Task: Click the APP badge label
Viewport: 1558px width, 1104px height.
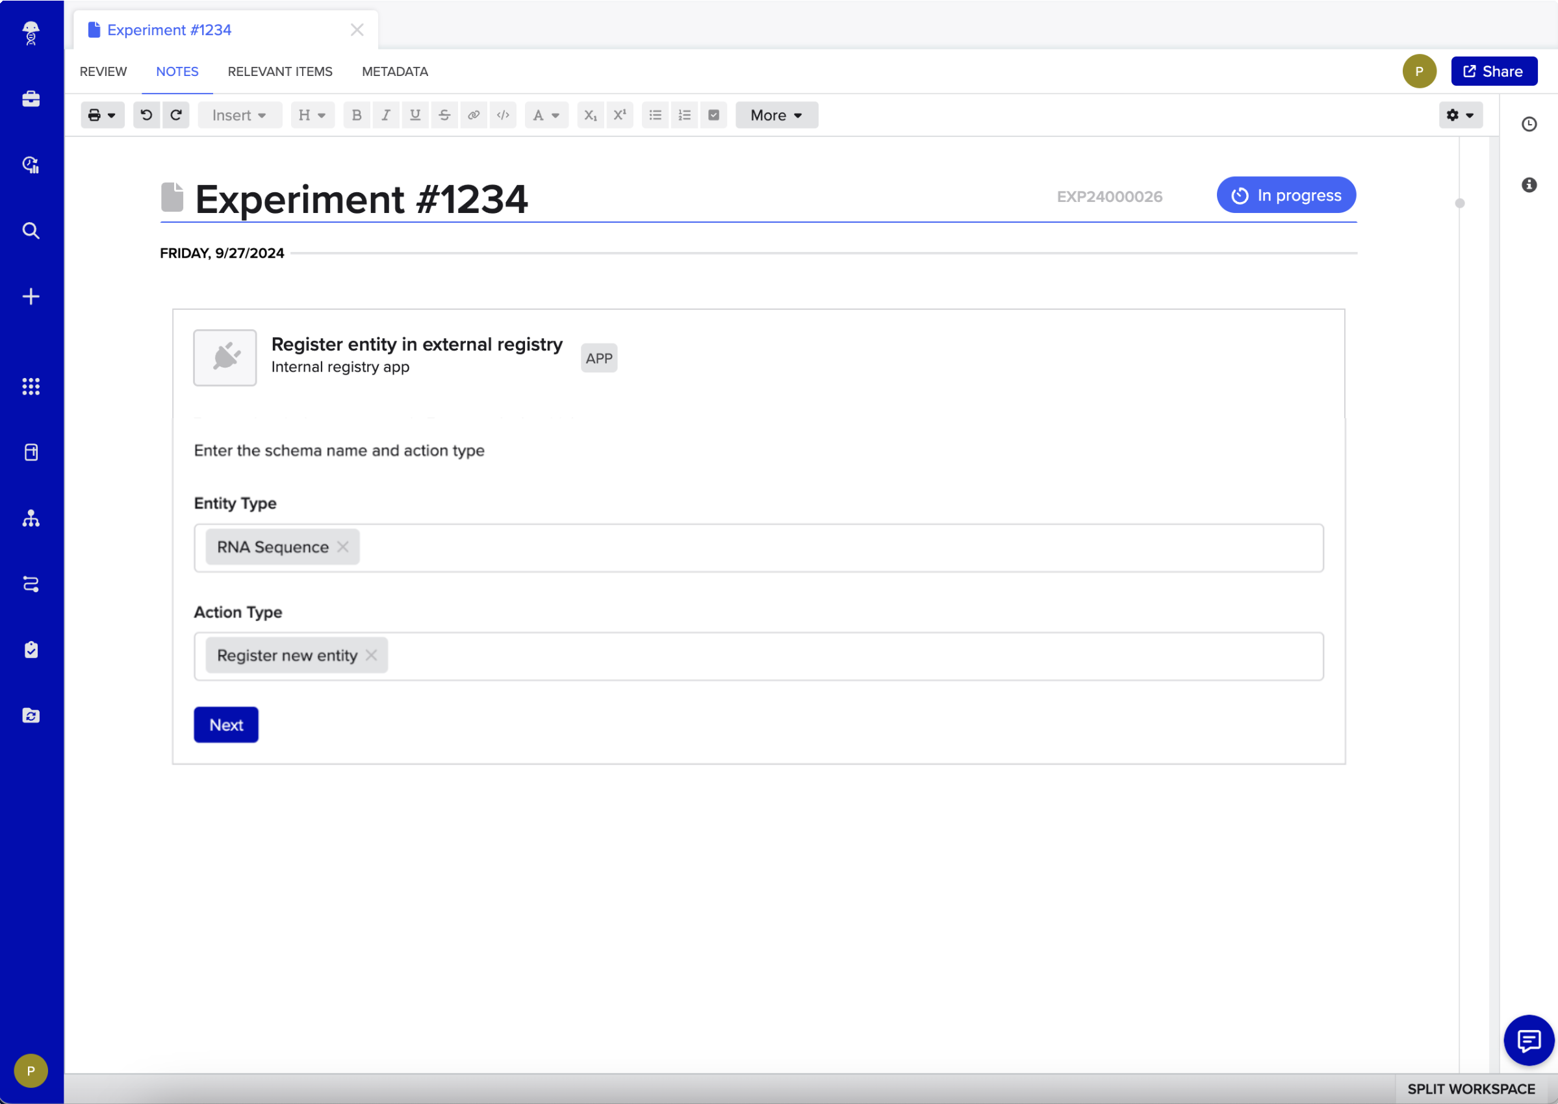Action: pos(599,358)
